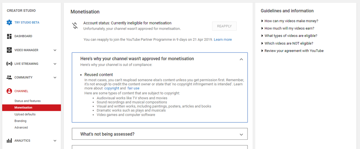This screenshot has height=149, width=360.
Task: Select the Monetisation submenu item
Action: (31, 108)
